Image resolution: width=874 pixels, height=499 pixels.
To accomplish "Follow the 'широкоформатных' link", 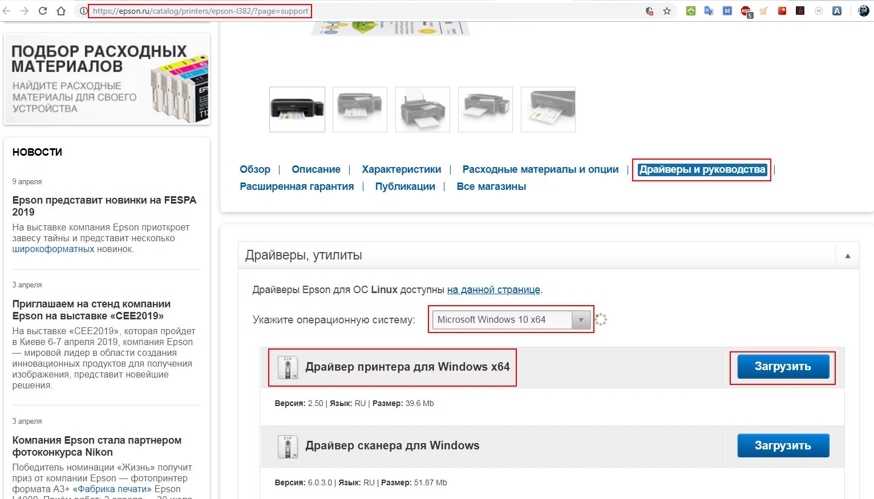I will [53, 249].
